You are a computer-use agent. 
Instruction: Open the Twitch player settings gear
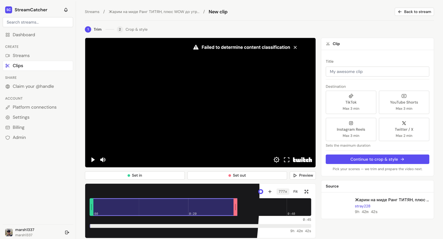coord(277,160)
